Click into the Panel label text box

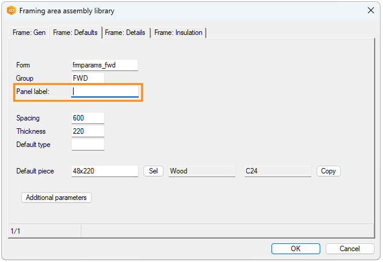(105, 92)
